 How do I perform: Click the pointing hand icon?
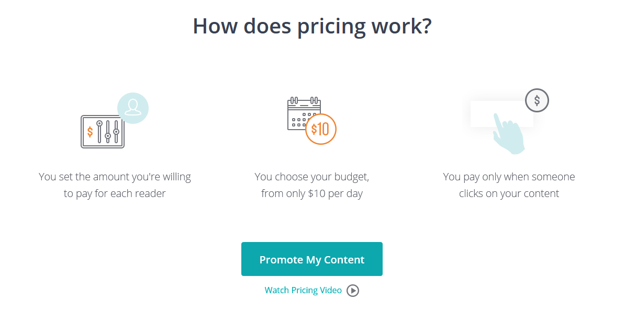(508, 134)
